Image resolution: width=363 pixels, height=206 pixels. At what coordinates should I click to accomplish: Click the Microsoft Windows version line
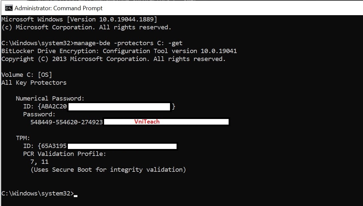point(79,19)
